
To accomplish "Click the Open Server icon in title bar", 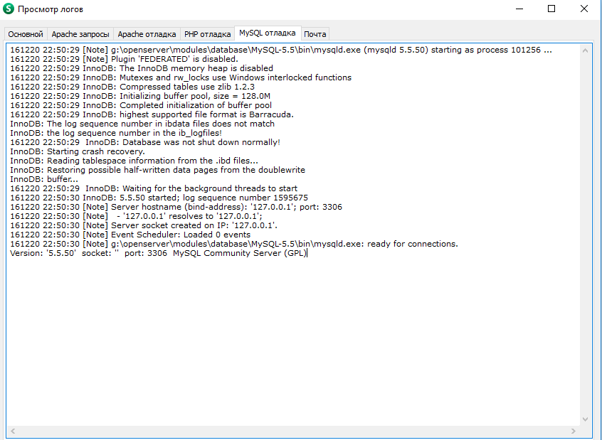I will click(9, 9).
